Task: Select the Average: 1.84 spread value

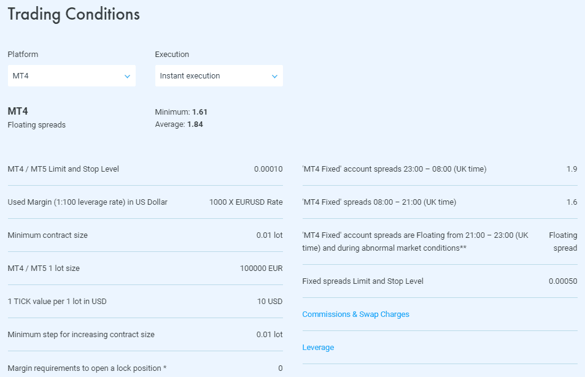Action: [179, 124]
